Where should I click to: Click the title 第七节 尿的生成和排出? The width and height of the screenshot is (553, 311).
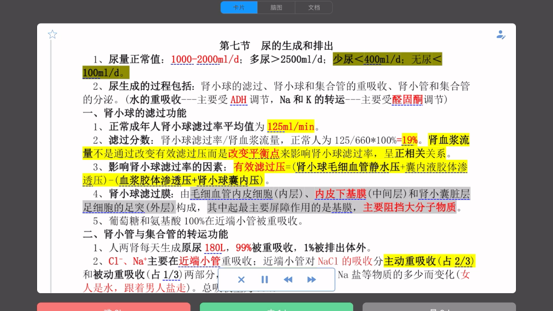tap(276, 46)
